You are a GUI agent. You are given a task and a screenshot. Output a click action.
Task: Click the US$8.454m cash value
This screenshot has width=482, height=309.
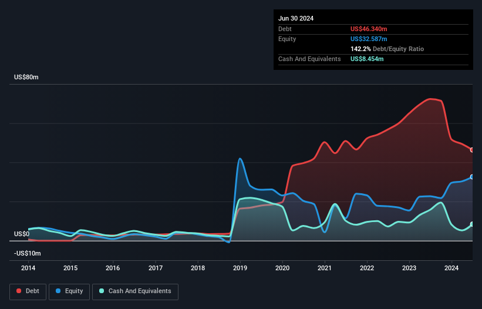(367, 59)
